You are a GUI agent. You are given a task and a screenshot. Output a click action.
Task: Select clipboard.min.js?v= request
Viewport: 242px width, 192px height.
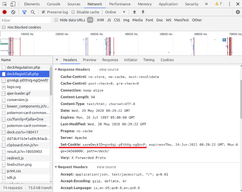coord(25,145)
